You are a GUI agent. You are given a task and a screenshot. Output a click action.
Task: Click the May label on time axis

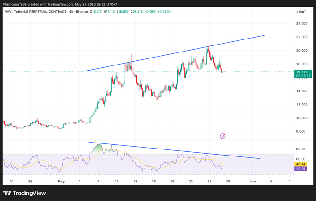(61, 182)
